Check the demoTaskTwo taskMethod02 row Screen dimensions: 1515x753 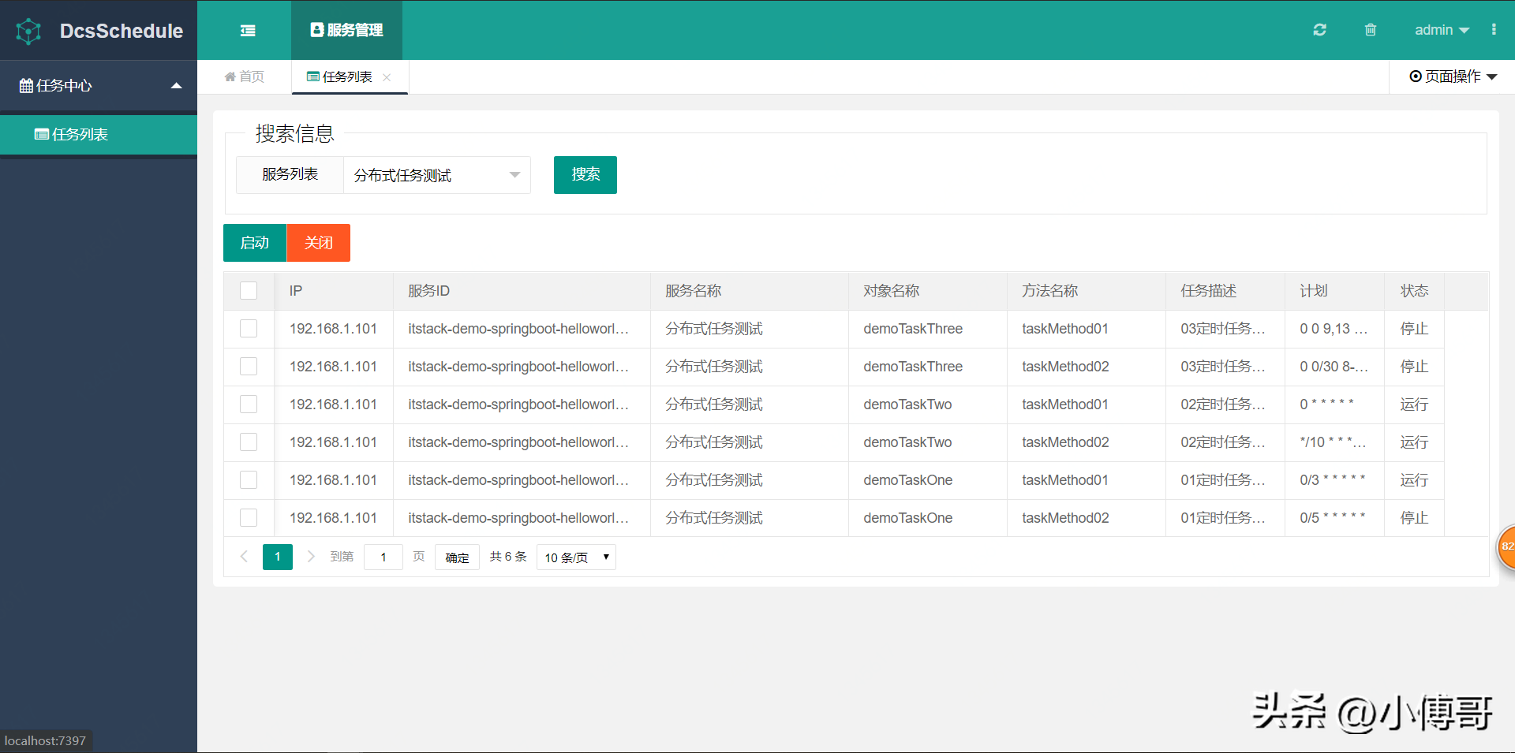pos(249,442)
